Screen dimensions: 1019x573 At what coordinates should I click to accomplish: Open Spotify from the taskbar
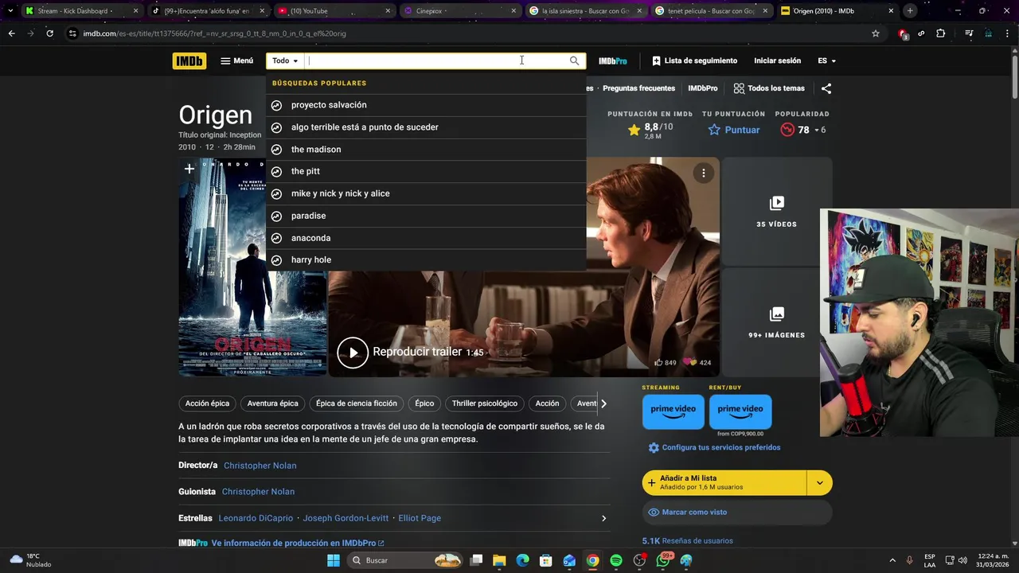tap(616, 560)
